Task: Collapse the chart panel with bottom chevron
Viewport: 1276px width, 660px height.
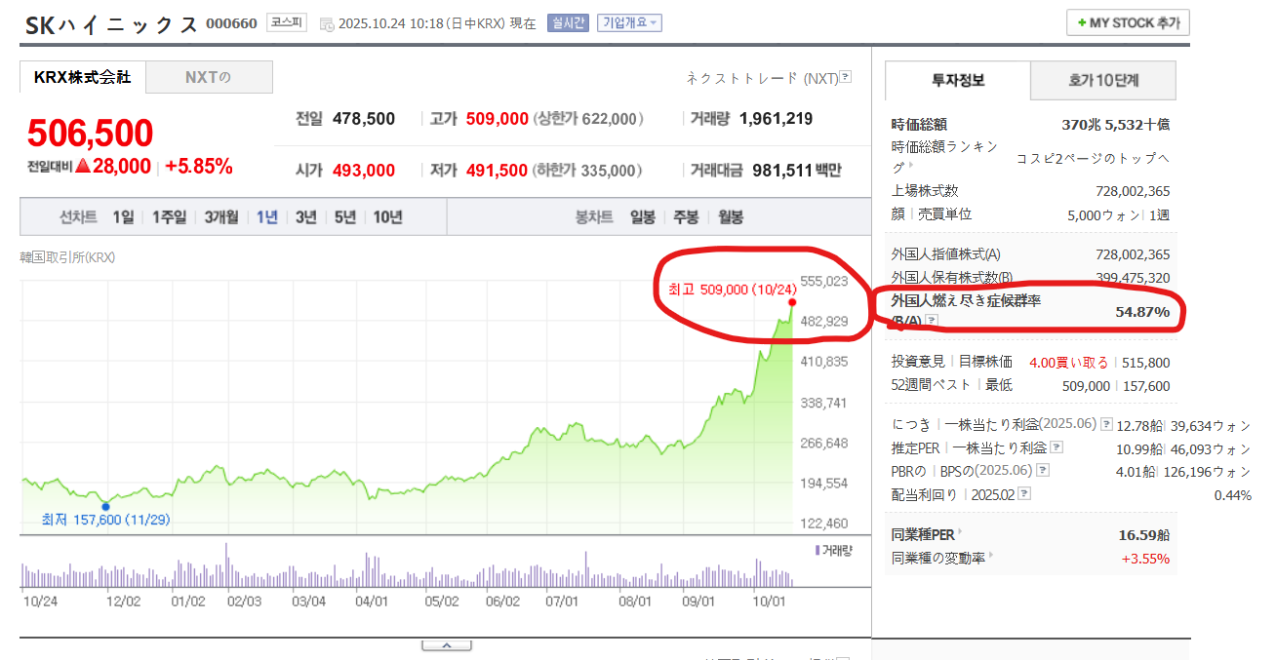Action: [445, 645]
